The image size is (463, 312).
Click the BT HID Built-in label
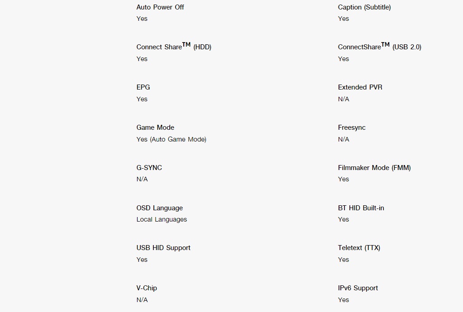click(361, 208)
